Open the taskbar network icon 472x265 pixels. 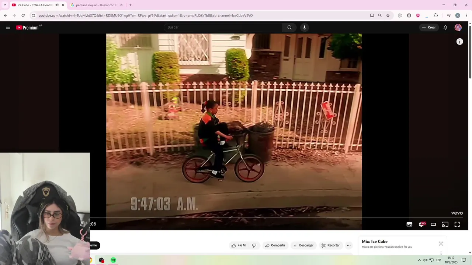pos(431,260)
